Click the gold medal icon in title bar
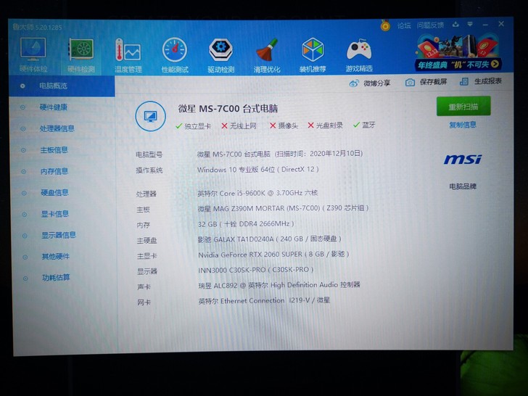 click(x=385, y=25)
